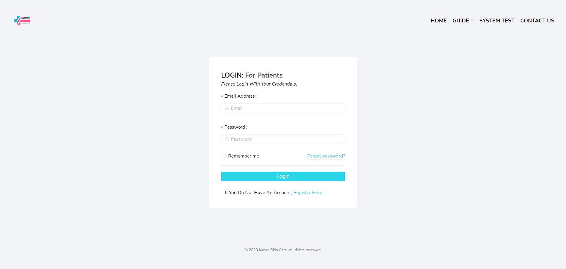Click the lock icon in the Password field
Viewport: 566px width, 269px height.
click(227, 139)
